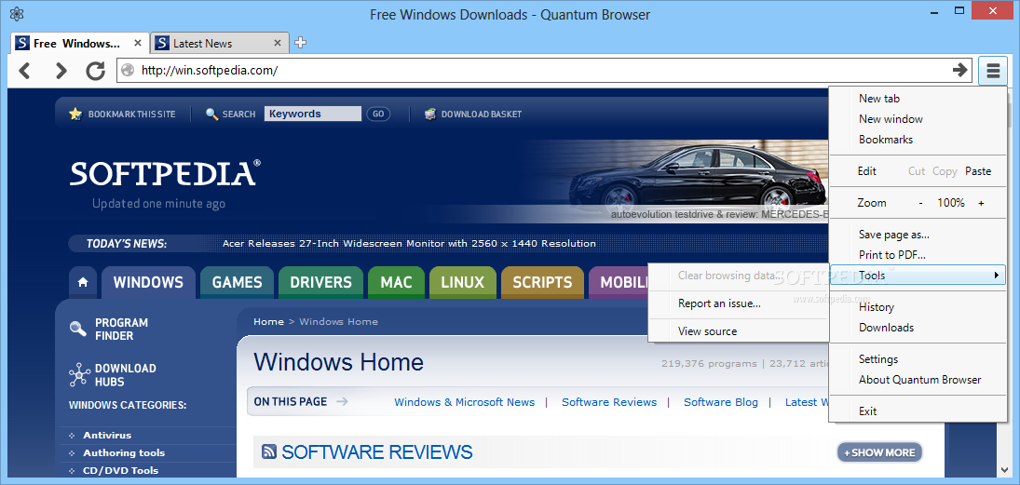Select Report an issue... in the submenu

[x=719, y=303]
